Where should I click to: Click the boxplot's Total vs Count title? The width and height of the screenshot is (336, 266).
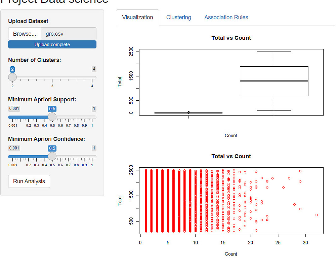click(x=231, y=38)
